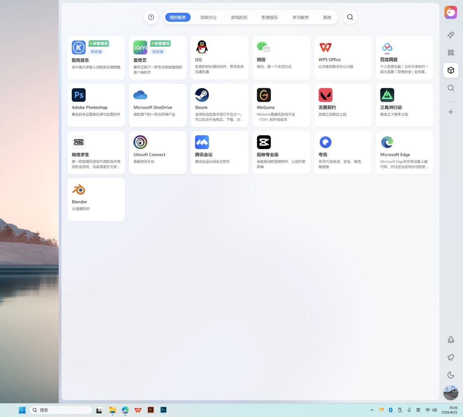Click the 爱奇艺 iQIYI icon
The image size is (463, 417).
[140, 47]
